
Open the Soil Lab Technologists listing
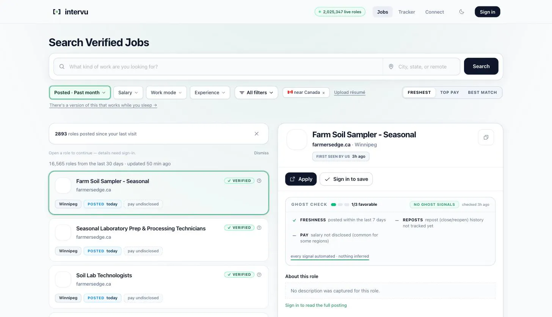159,287
